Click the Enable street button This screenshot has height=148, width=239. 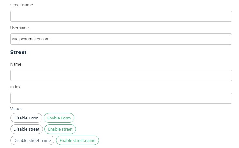(x=60, y=129)
